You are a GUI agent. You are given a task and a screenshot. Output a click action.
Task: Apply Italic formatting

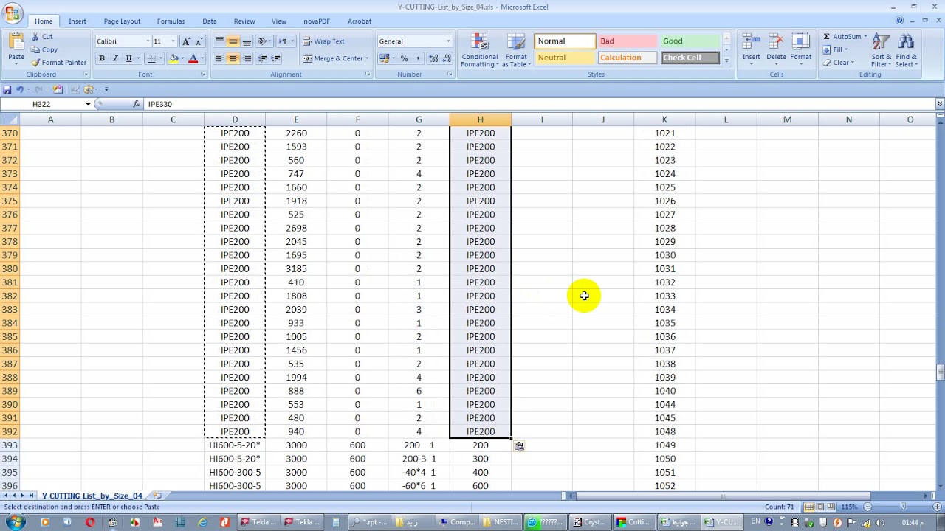pyautogui.click(x=115, y=58)
